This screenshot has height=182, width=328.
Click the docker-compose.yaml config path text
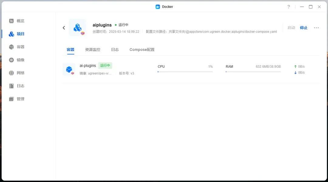[x=223, y=32]
